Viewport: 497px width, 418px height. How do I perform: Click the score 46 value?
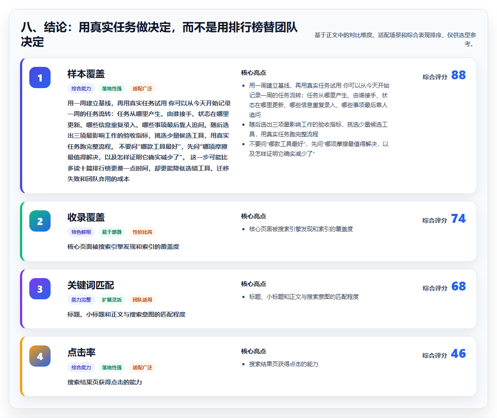[458, 354]
